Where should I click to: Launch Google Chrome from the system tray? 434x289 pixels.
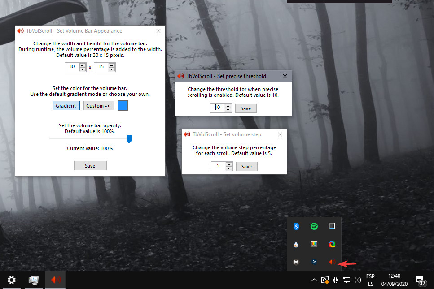pyautogui.click(x=332, y=244)
